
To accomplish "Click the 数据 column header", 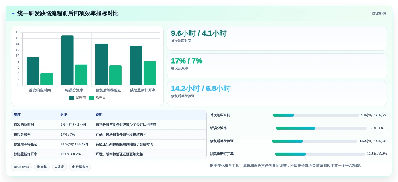I will pyautogui.click(x=64, y=115).
